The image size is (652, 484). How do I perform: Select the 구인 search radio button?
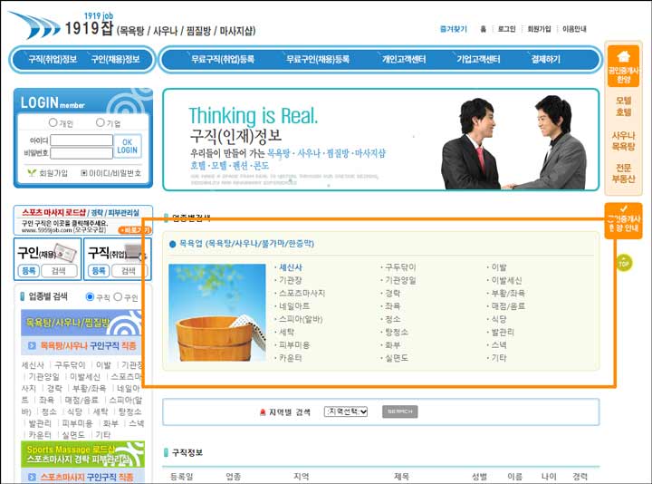(x=118, y=296)
